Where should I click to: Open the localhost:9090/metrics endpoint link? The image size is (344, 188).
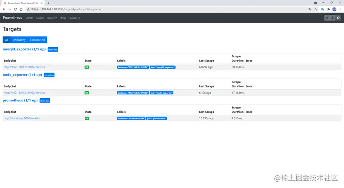[x=22, y=118]
